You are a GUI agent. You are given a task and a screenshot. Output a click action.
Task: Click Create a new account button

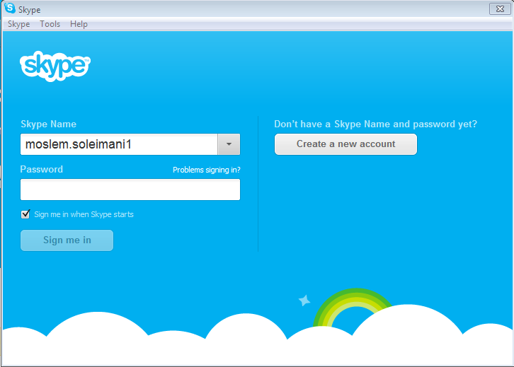click(x=345, y=144)
